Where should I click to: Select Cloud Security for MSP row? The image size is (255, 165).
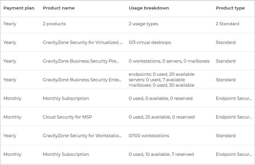coord(67,117)
